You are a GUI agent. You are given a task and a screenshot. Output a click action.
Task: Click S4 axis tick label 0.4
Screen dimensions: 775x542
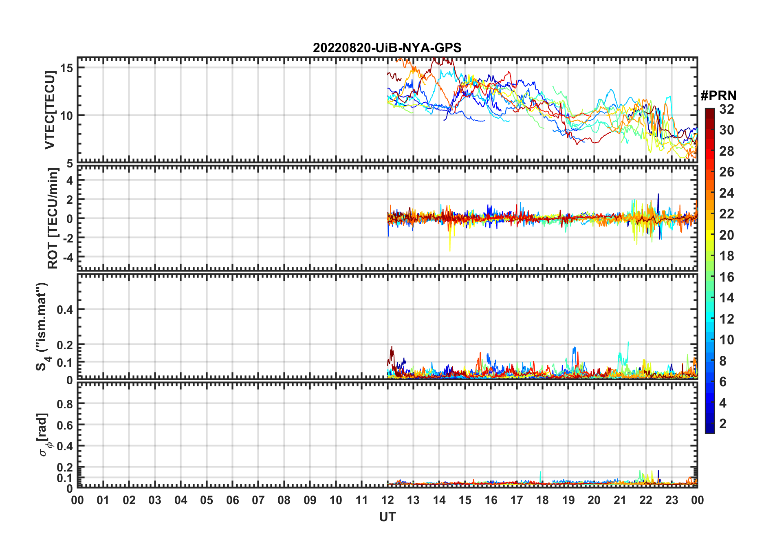[x=65, y=310]
